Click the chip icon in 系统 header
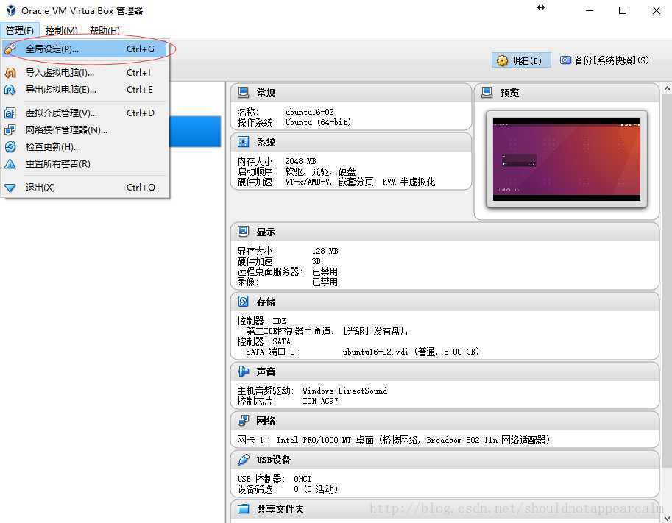 pos(243,142)
